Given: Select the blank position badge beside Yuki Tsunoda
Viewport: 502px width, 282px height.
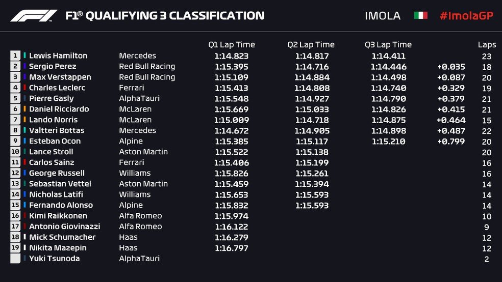Looking at the screenshot, I should click(15, 259).
